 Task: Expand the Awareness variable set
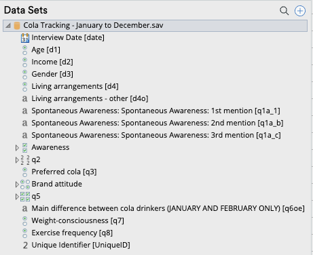[17, 148]
